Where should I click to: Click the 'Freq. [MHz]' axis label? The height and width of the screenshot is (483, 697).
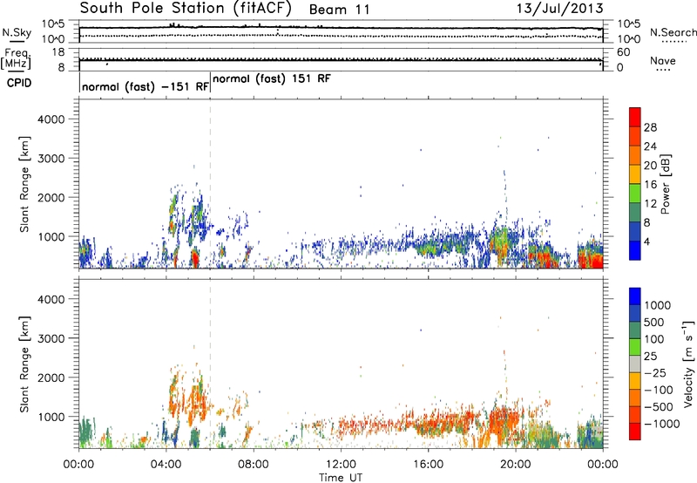click(x=16, y=58)
